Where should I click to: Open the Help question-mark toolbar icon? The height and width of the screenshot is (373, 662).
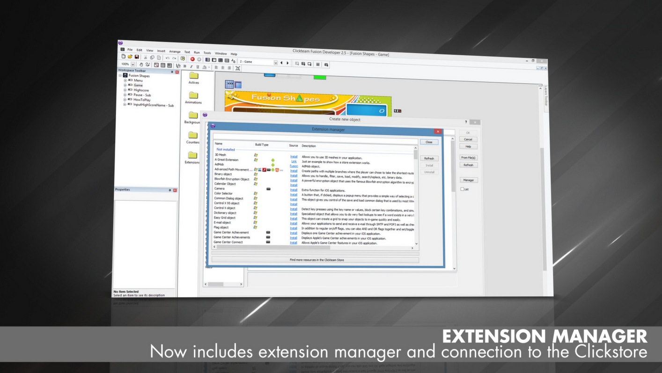point(183,59)
